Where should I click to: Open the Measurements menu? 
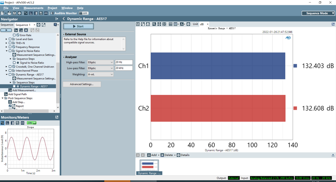tap(33, 8)
